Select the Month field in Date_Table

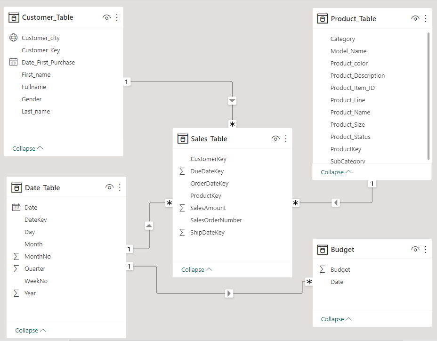pos(33,244)
